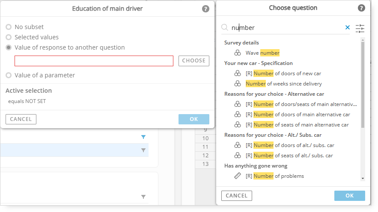Pick Wave number from Survey details
This screenshot has width=378, height=212.
pyautogui.click(x=262, y=53)
